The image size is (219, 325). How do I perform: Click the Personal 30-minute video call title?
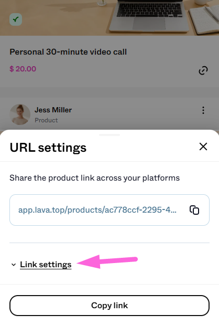(68, 52)
